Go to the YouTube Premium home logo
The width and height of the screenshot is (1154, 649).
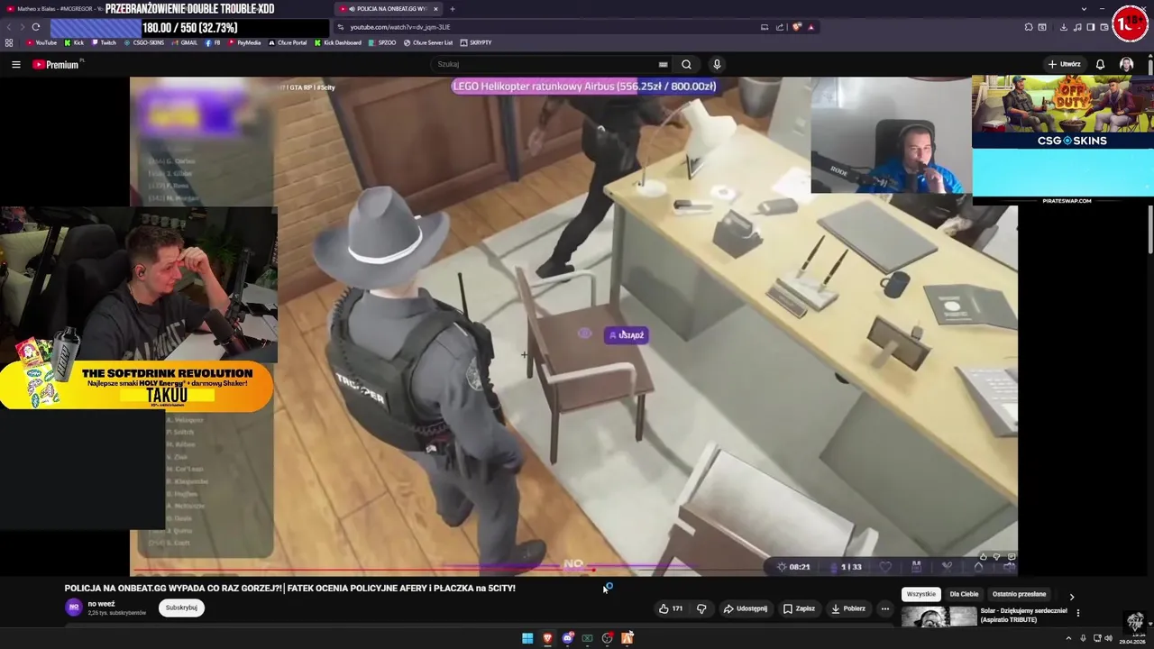pyautogui.click(x=56, y=64)
